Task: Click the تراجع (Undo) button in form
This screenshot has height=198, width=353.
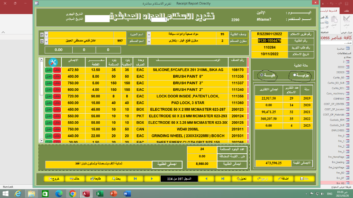Action: 263,179
